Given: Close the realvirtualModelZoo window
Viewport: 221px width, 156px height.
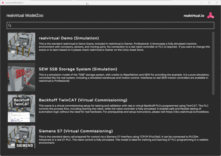Looking at the screenshot, I should point(217,2).
